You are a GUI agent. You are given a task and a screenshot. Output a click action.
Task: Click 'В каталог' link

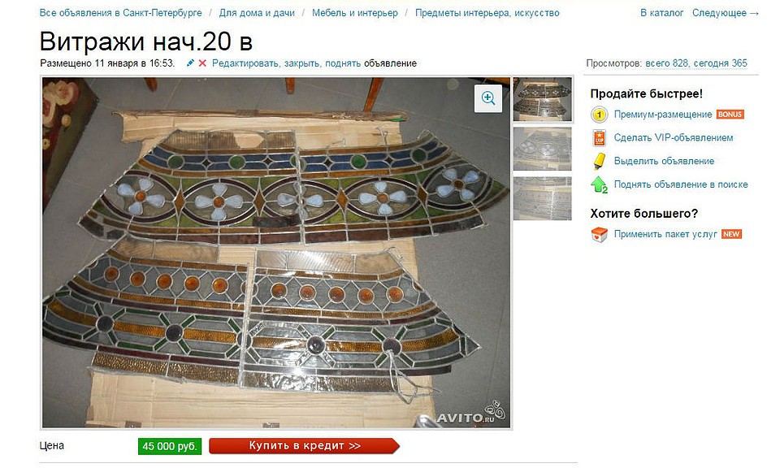tap(661, 13)
